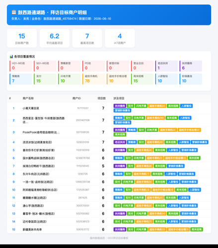The height and width of the screenshot is (248, 218).
Task: Click row number 12 in the table
Action: click(x=13, y=206)
